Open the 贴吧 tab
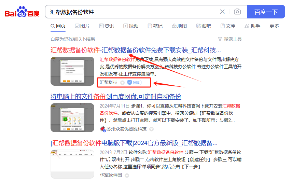Image resolution: width=292 pixels, height=183 pixels. point(204,26)
